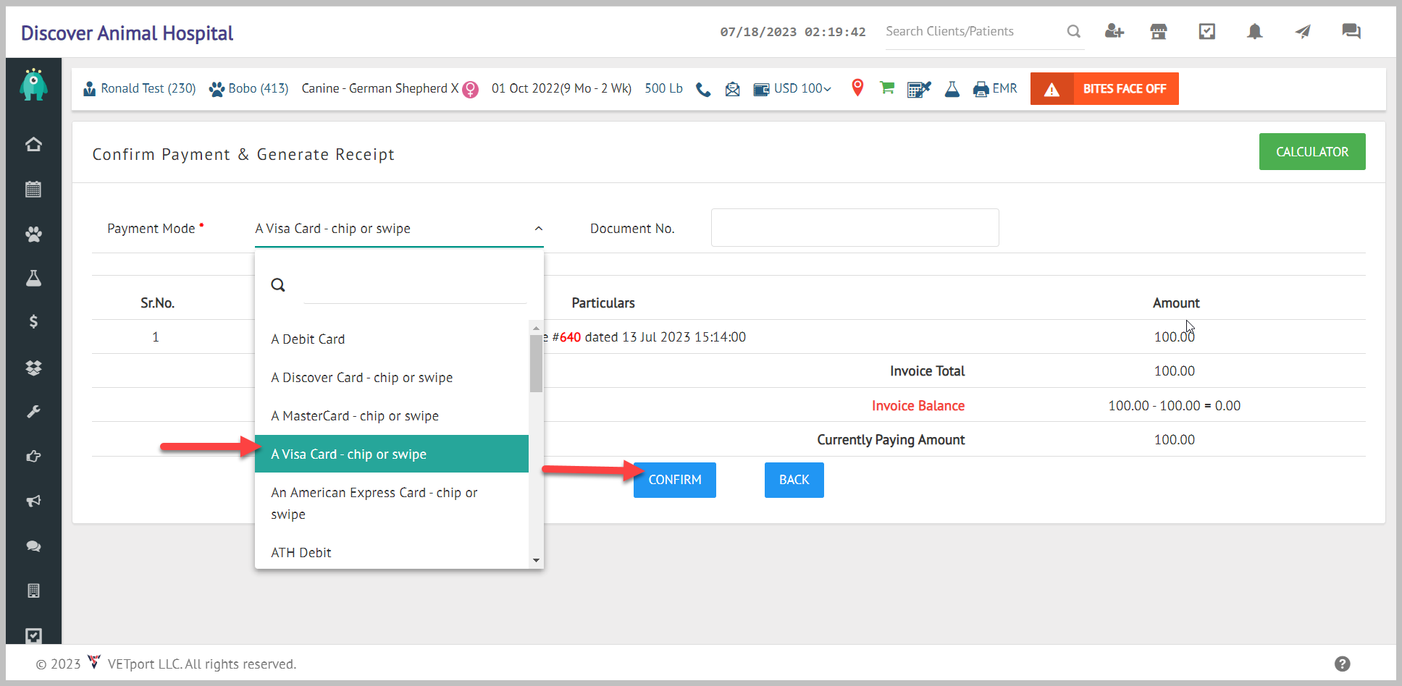Viewport: 1402px width, 686px height.
Task: Open notifications bell icon
Action: 1255,31
